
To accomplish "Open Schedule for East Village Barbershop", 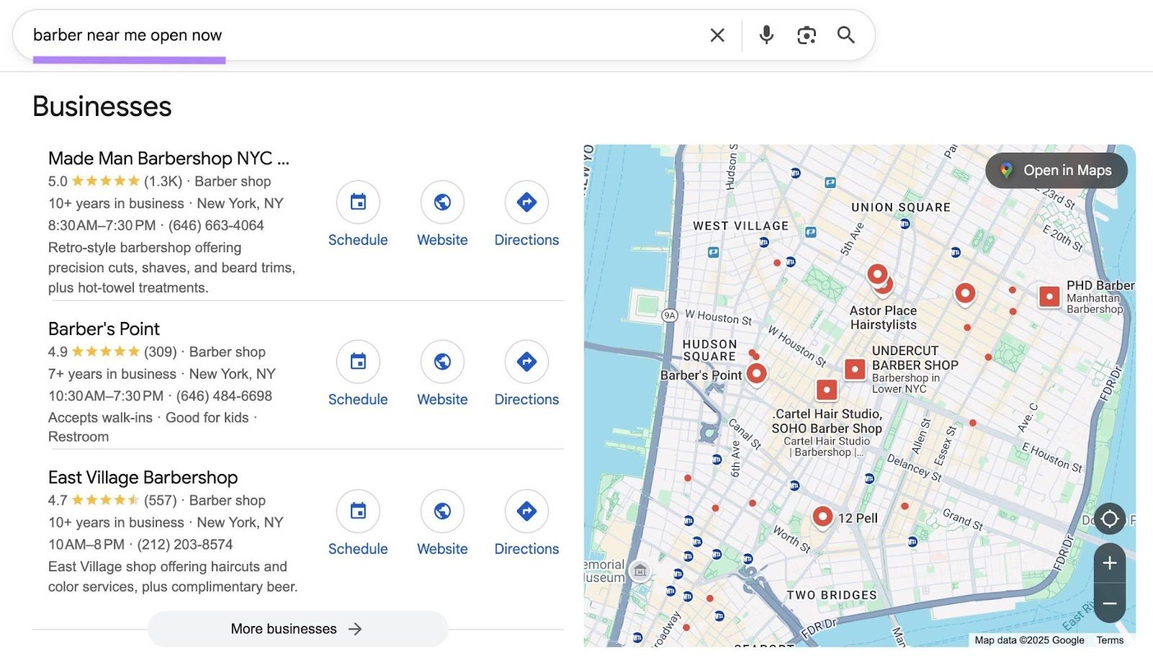I will point(358,511).
